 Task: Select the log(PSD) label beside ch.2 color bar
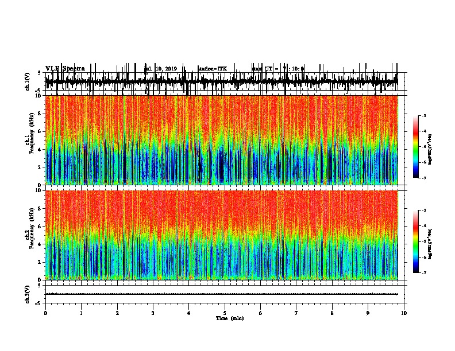point(430,244)
